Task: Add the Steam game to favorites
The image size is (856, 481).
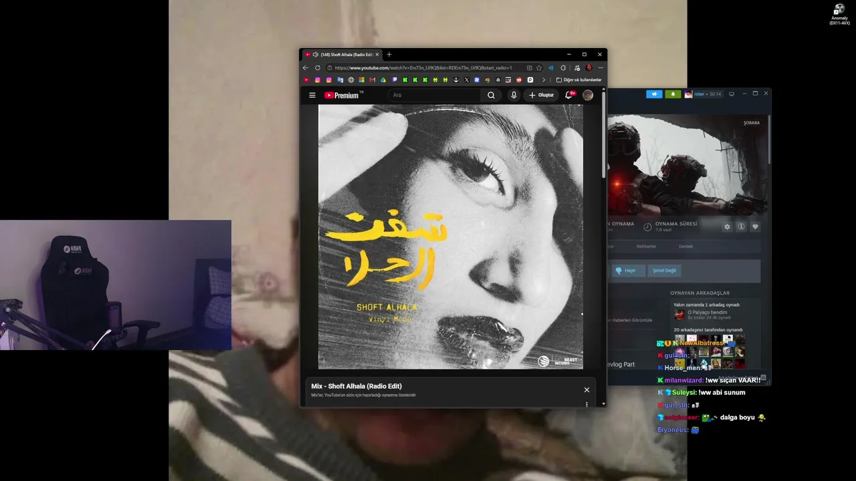Action: pyautogui.click(x=755, y=227)
